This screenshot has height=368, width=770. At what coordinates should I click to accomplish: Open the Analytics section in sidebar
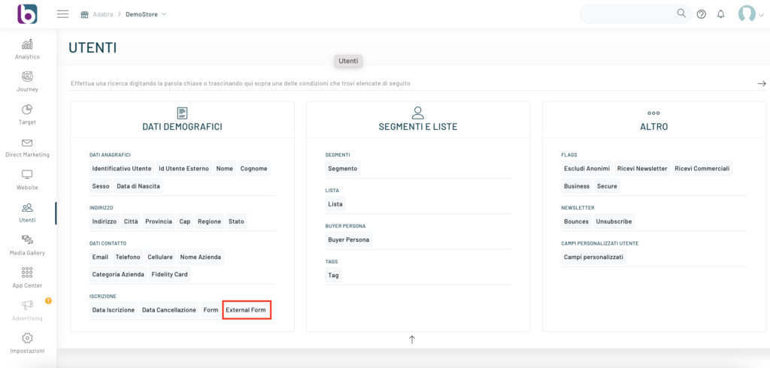click(x=27, y=44)
